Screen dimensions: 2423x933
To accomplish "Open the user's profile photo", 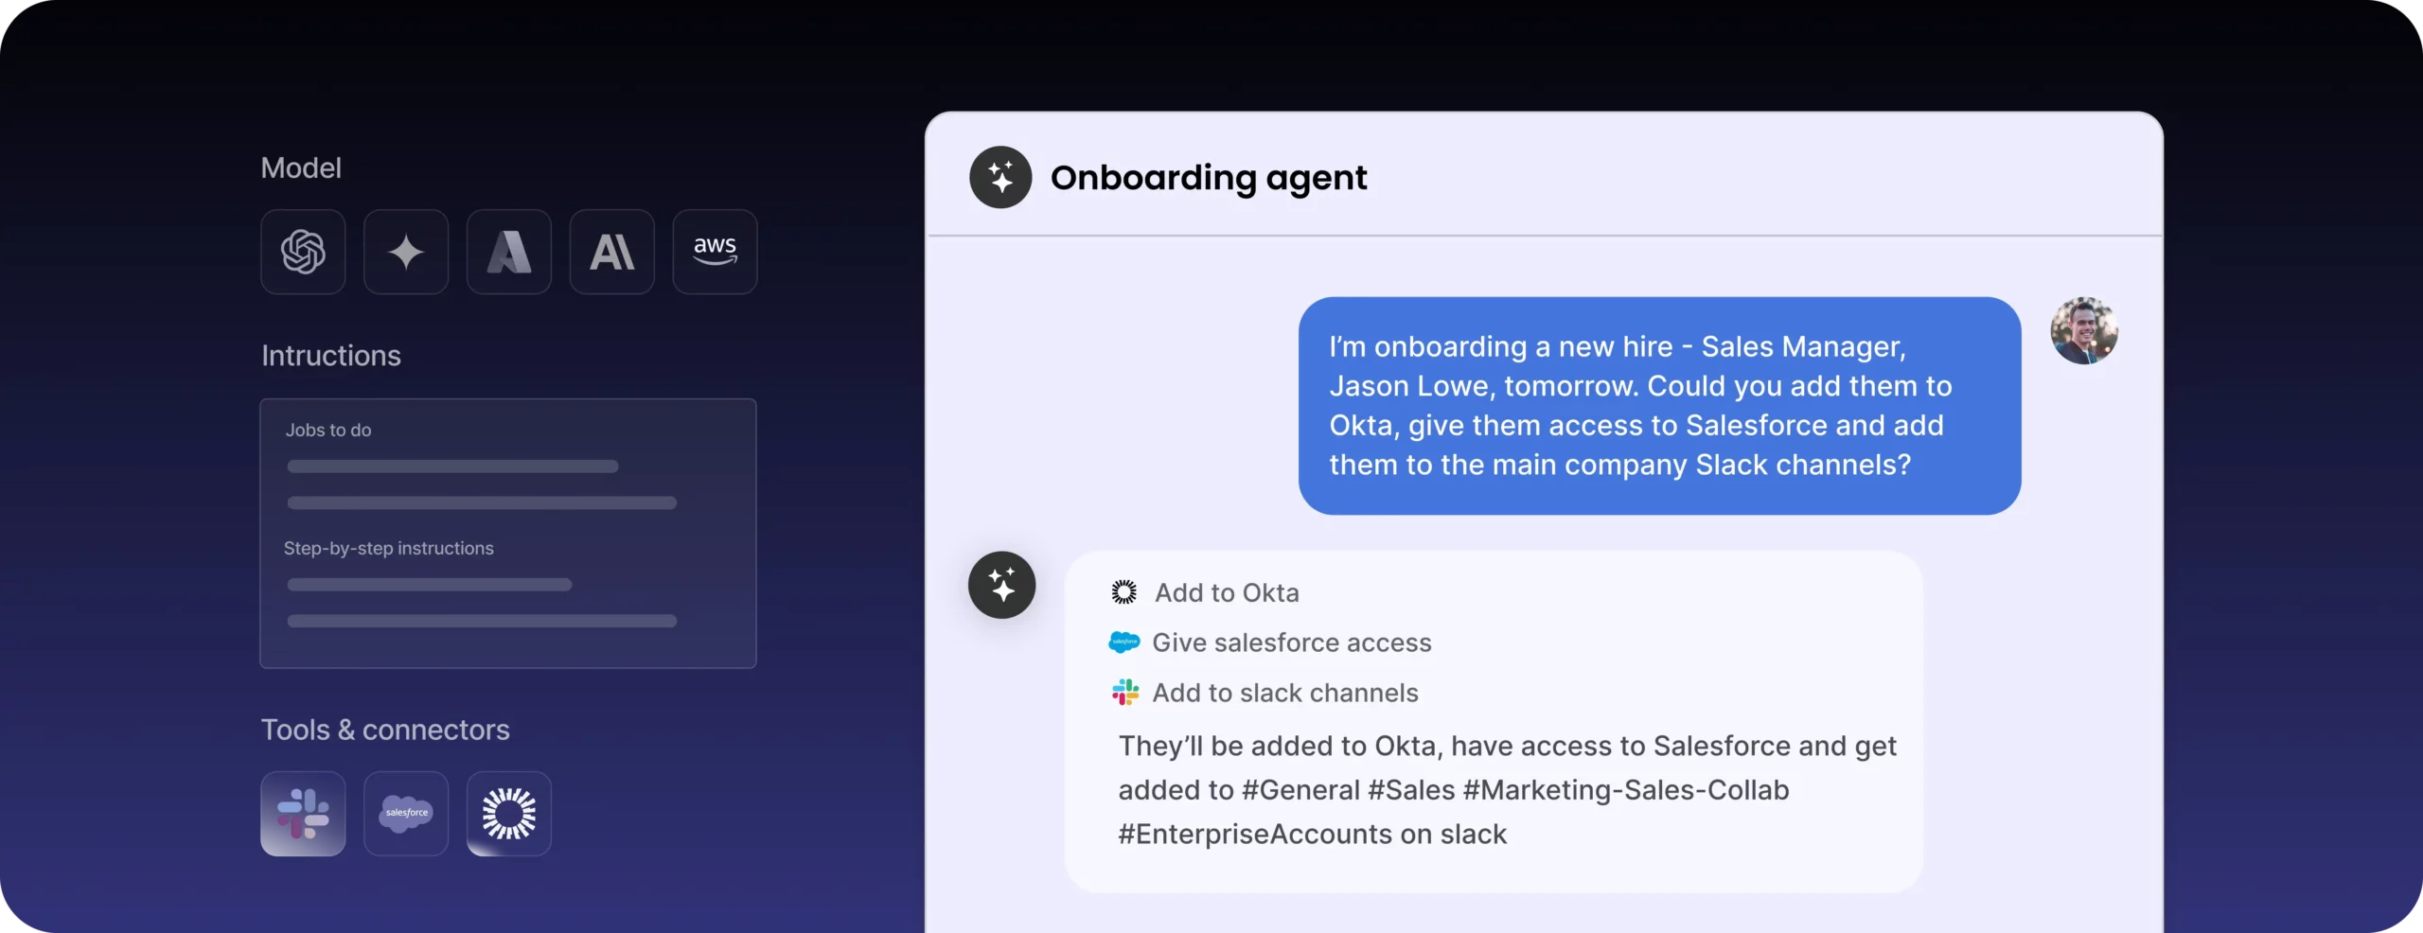I will point(2083,331).
